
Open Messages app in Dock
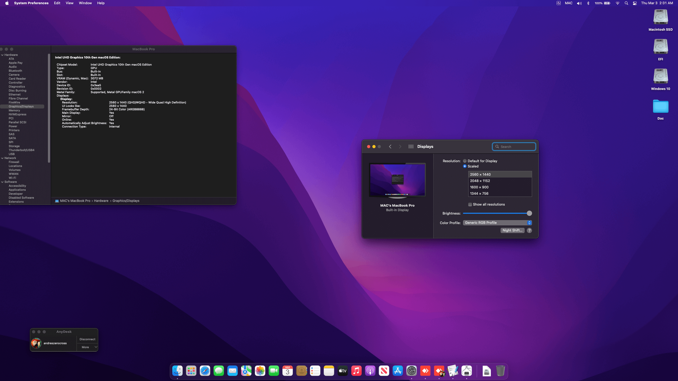click(x=219, y=371)
